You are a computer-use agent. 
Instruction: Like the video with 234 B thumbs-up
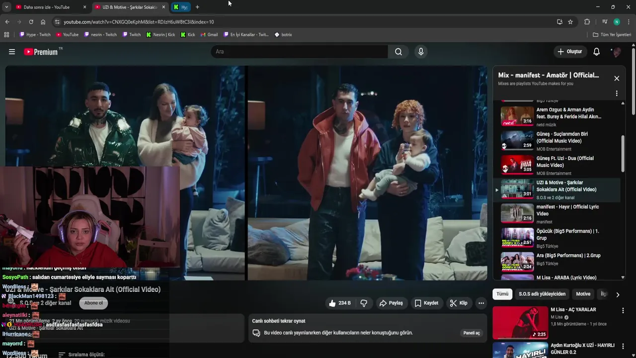[x=339, y=303]
